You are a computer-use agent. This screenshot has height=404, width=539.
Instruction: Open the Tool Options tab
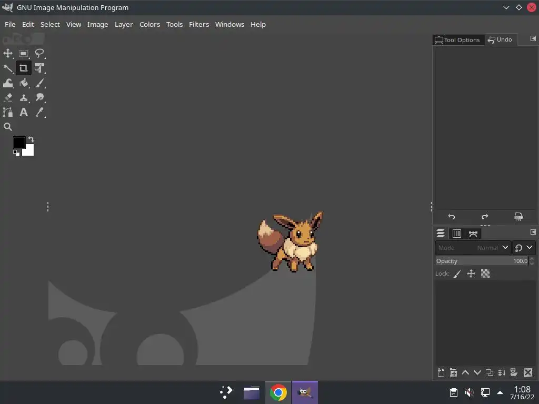point(457,40)
